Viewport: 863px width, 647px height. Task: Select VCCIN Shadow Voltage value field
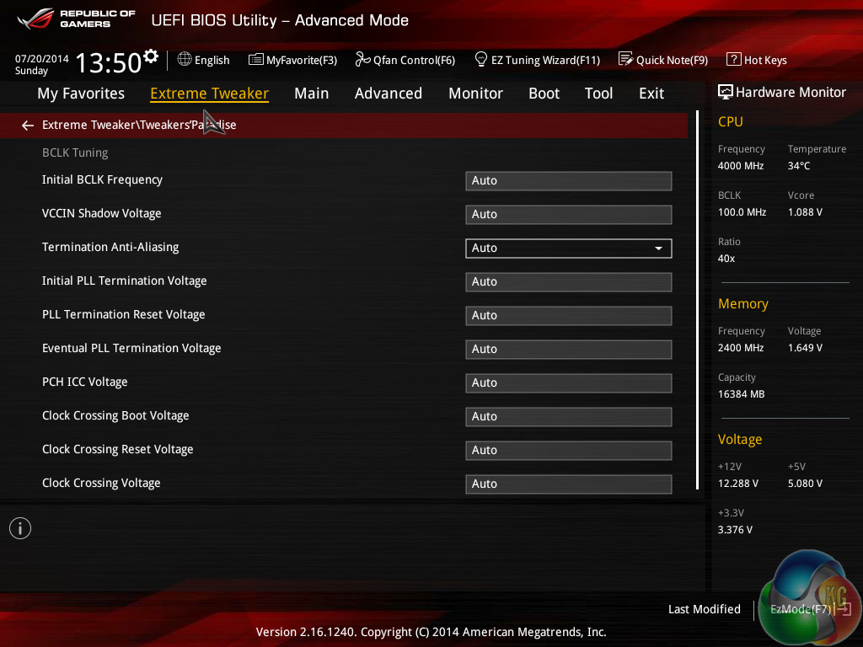(569, 215)
